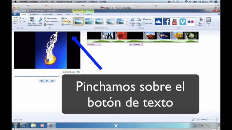
Task: Open the Visual Effects tab
Action: click(47, 14)
